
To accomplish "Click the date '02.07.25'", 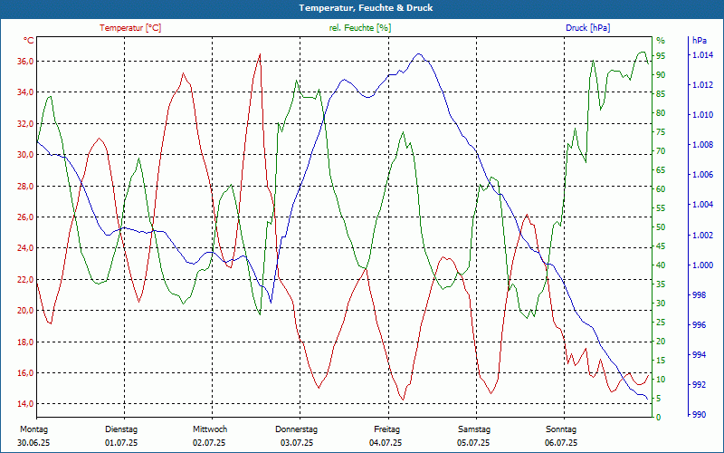I will click(x=209, y=443).
